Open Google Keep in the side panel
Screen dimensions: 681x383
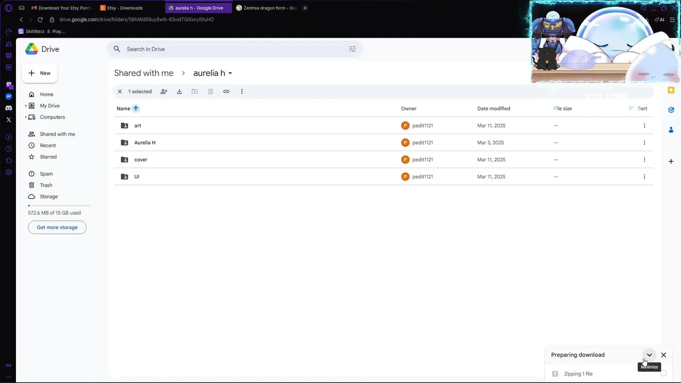671,90
